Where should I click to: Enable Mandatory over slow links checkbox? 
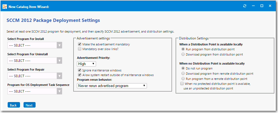[x=80, y=49]
